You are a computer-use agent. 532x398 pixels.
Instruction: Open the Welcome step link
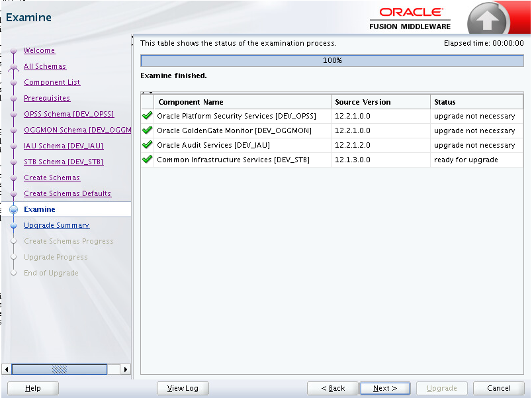coord(39,50)
